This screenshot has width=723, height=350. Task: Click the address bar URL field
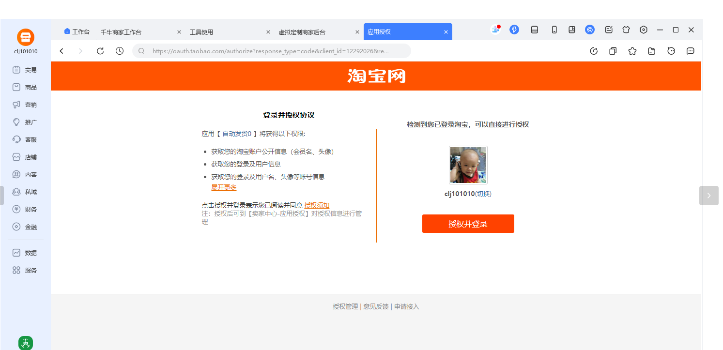pyautogui.click(x=271, y=51)
